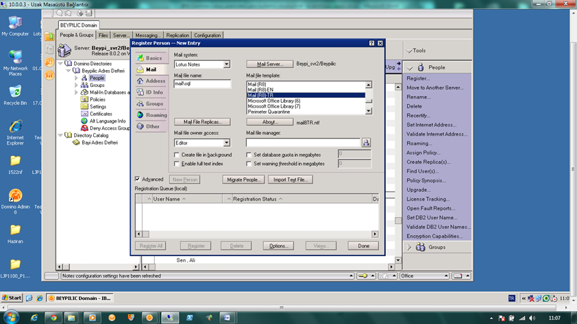Viewport: 577px width, 324px height.
Task: Open the Office location dropdown in status bar
Action: pyautogui.click(x=445, y=276)
